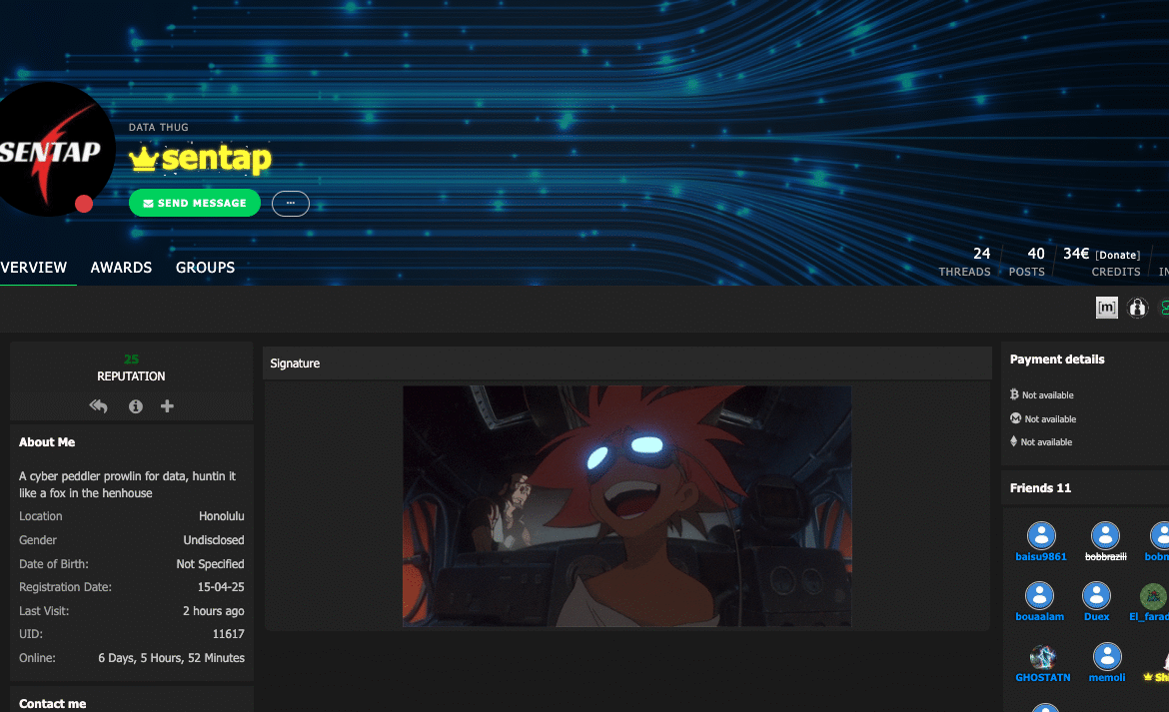
Task: Click 'Not available' beside the Ethereum icon
Action: pos(1046,442)
